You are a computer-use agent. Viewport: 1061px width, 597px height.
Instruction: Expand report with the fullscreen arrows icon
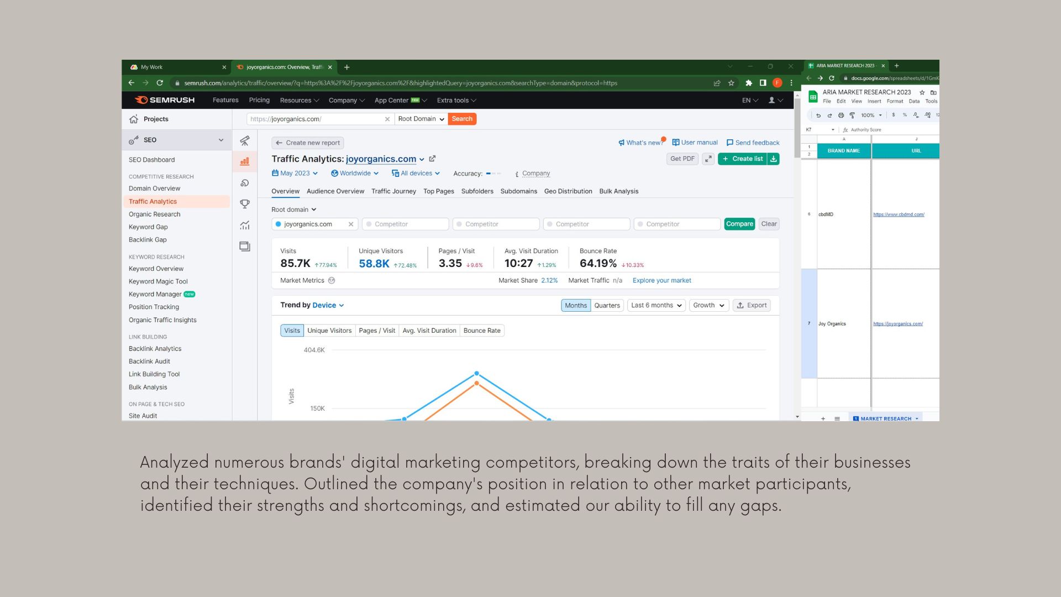click(x=708, y=159)
